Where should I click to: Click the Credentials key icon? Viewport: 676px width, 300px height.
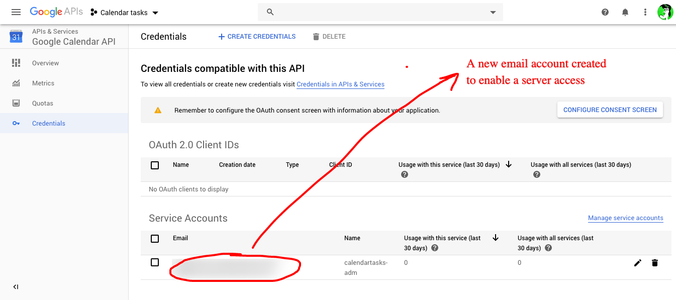16,123
